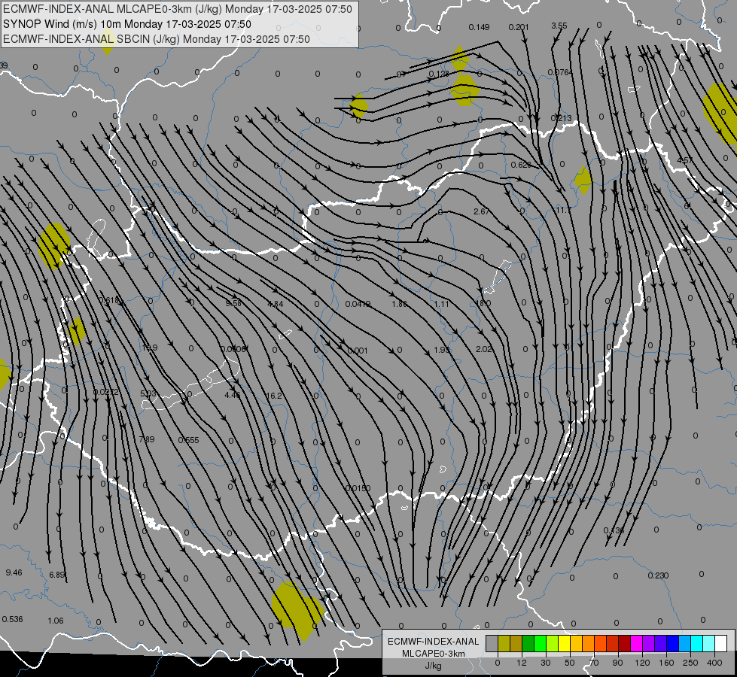Click the 16.2 value on the map
The image size is (737, 677).
[274, 396]
